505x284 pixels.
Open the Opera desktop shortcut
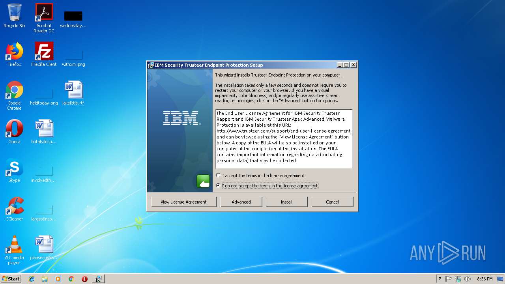point(14,132)
